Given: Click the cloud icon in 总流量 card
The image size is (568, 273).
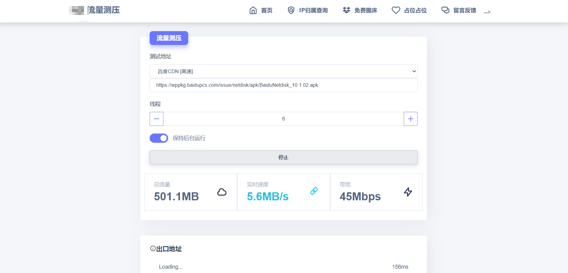Looking at the screenshot, I should 222,192.
